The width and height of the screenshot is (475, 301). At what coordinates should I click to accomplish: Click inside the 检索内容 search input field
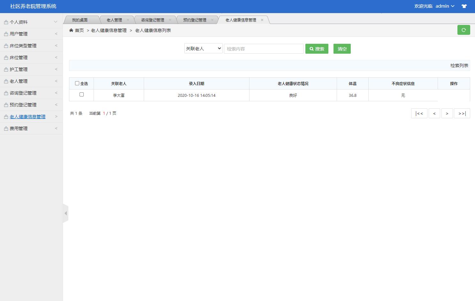(263, 49)
